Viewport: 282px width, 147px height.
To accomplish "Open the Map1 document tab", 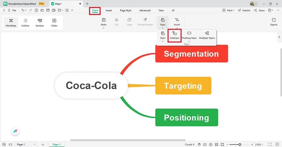I will click(66, 4).
